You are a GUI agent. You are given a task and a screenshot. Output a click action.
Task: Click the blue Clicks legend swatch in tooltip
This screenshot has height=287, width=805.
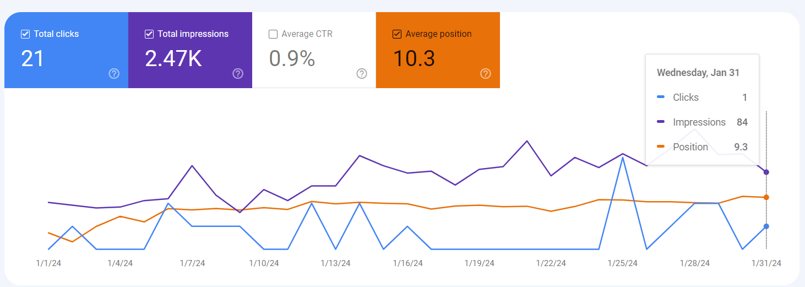[661, 98]
